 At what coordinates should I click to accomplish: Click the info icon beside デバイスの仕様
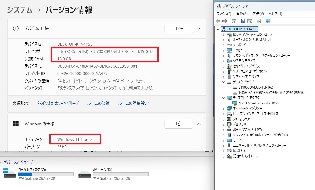point(16,29)
